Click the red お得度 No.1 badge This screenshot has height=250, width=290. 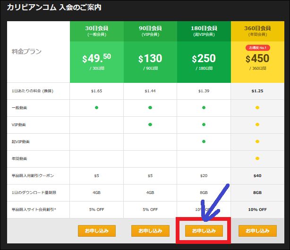(257, 48)
